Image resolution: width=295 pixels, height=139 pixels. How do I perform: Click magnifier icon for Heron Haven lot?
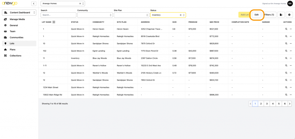286,29
